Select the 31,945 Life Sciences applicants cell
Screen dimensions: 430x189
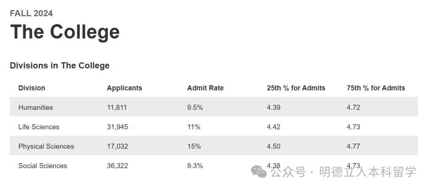pyautogui.click(x=117, y=127)
